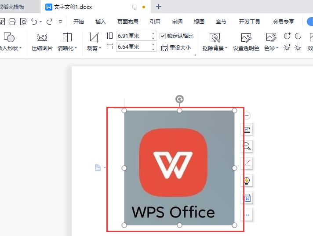The width and height of the screenshot is (313, 236).
Task: Click the floating picture-to-document icon
Action: 247,198
